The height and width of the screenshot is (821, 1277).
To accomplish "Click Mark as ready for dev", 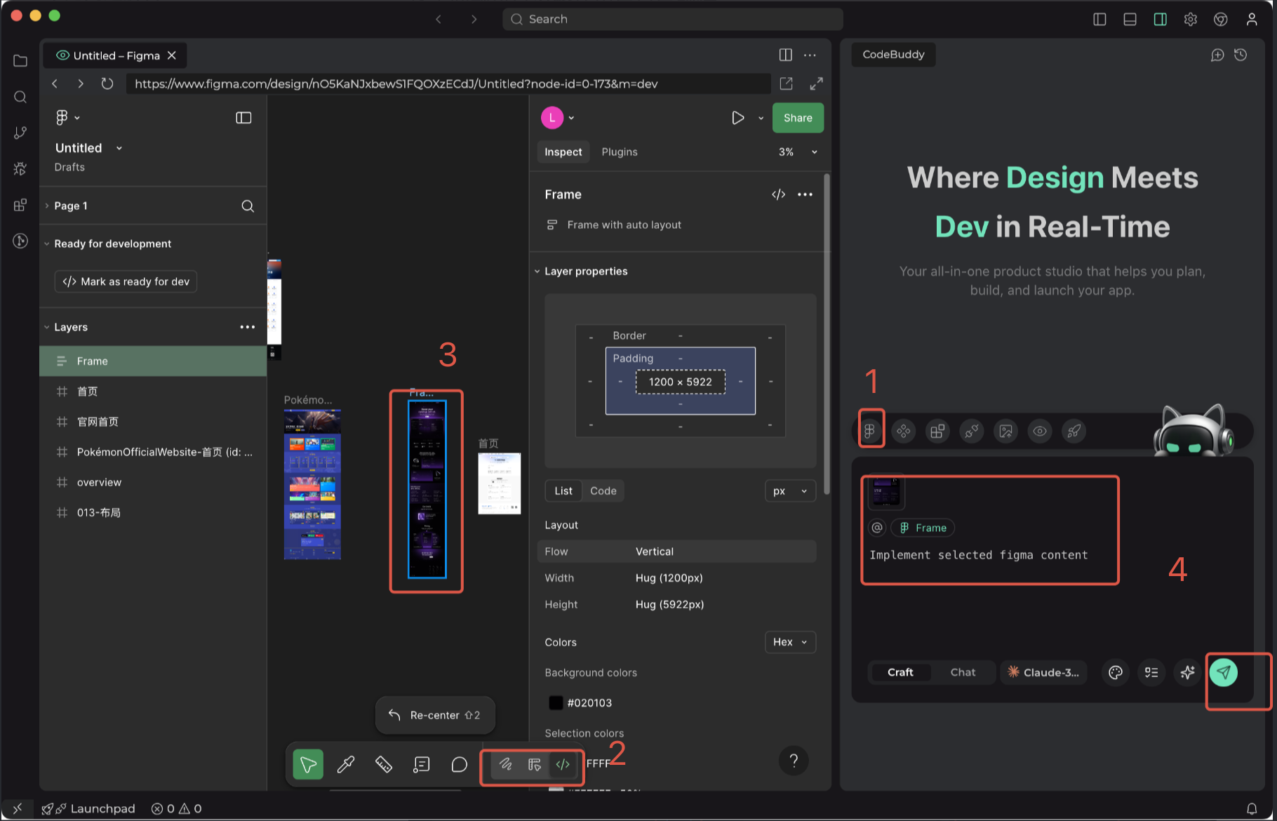I will [126, 281].
